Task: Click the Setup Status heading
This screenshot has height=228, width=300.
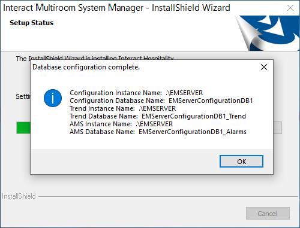Action: tap(31, 23)
